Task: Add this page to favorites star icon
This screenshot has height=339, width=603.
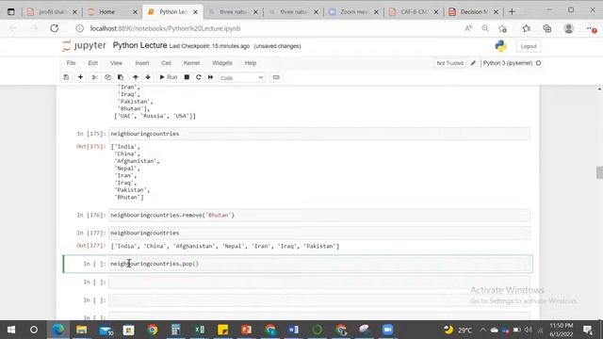Action: click(502, 28)
